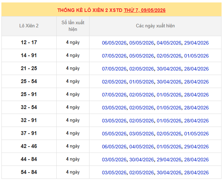Open 01/05/2026 in the 32 - 91 row
This screenshot has height=182, width=223.
click(x=169, y=121)
